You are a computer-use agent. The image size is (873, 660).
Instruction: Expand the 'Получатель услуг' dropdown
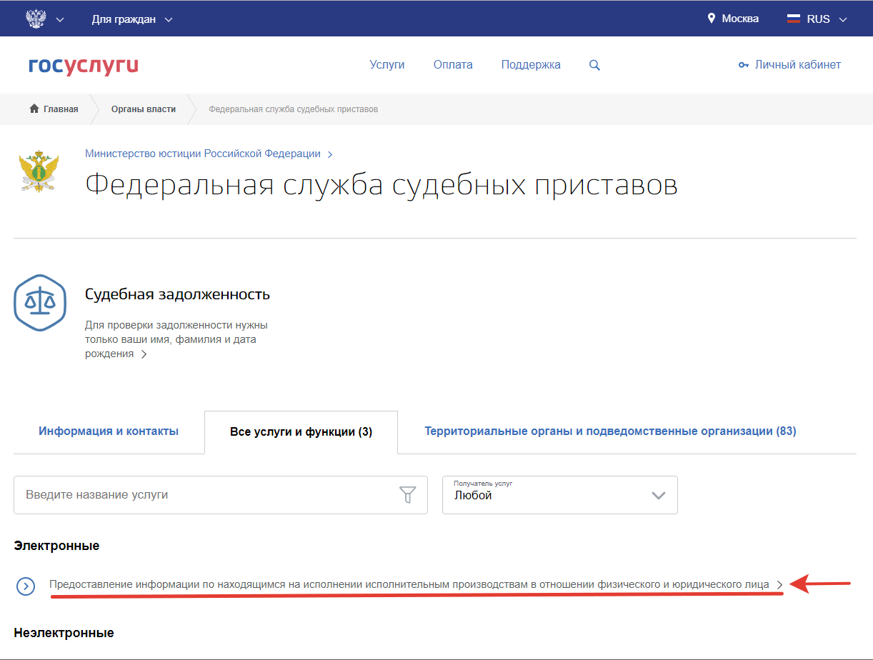[560, 494]
